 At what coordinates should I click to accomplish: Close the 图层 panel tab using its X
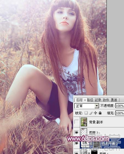(x=85, y=100)
